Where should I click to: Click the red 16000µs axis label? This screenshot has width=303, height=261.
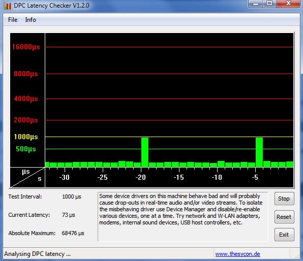point(26,47)
